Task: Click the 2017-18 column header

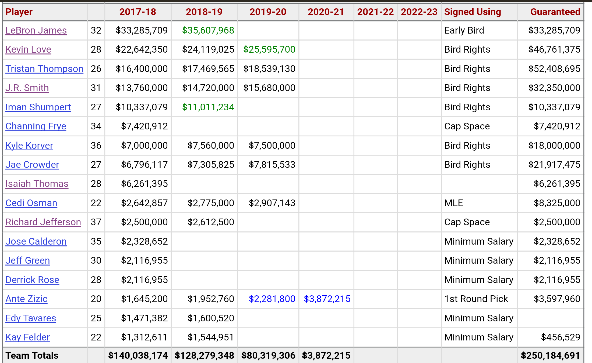Action: coord(138,12)
